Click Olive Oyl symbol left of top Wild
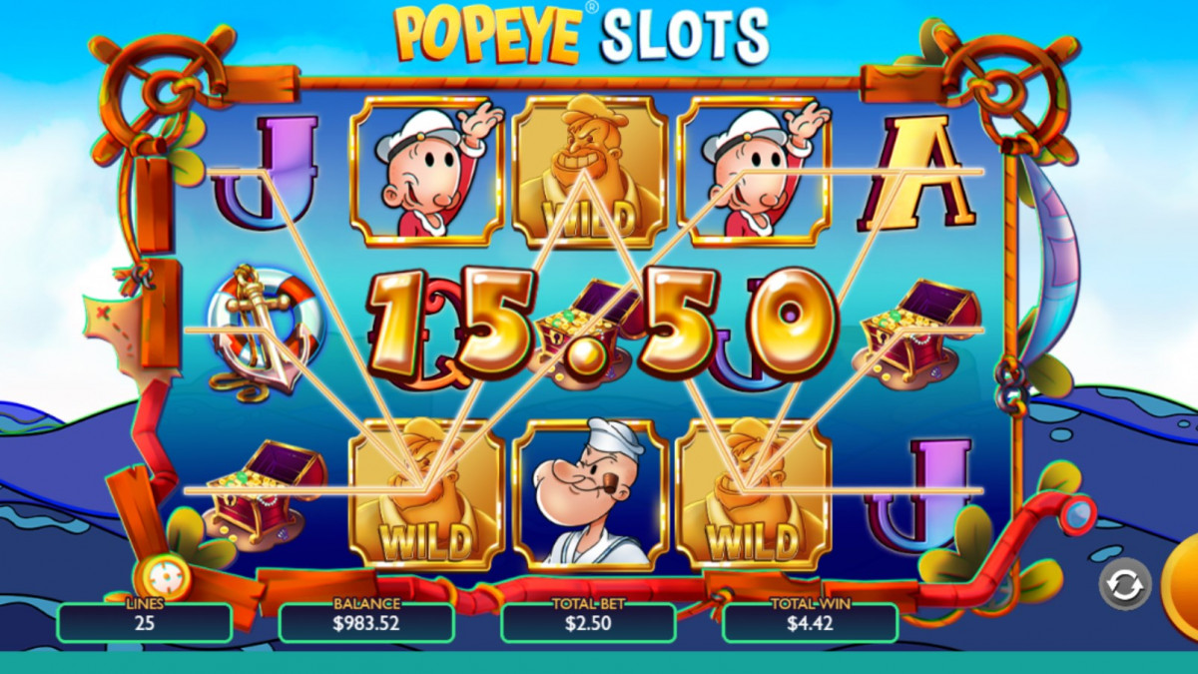 pos(425,172)
